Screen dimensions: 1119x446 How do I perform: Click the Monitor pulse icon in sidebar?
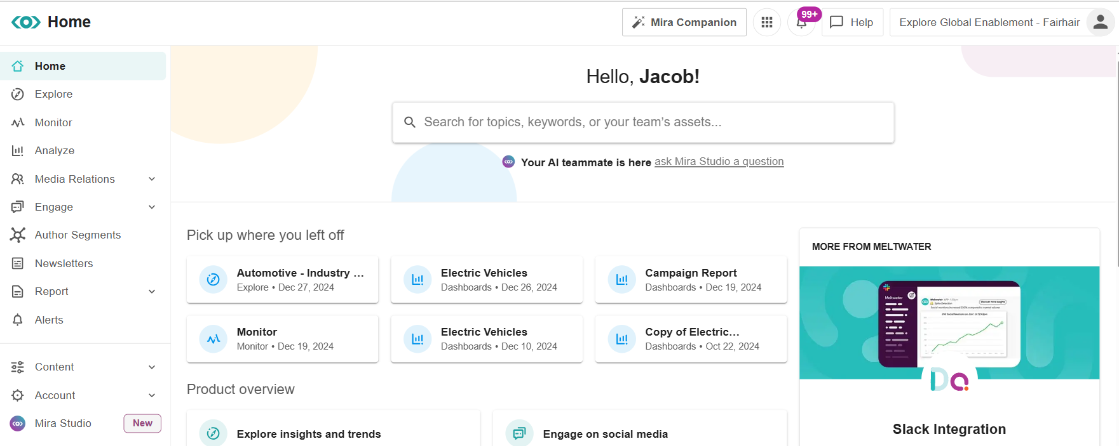coord(18,122)
